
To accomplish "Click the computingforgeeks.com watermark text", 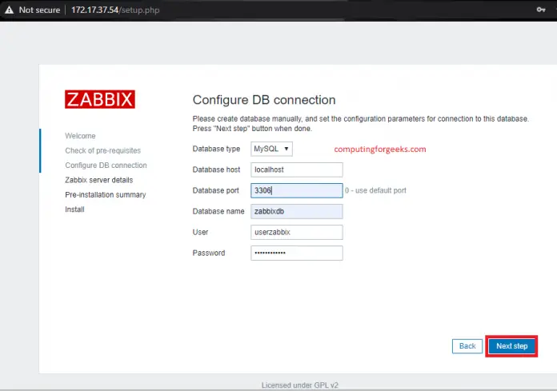I will coord(380,149).
